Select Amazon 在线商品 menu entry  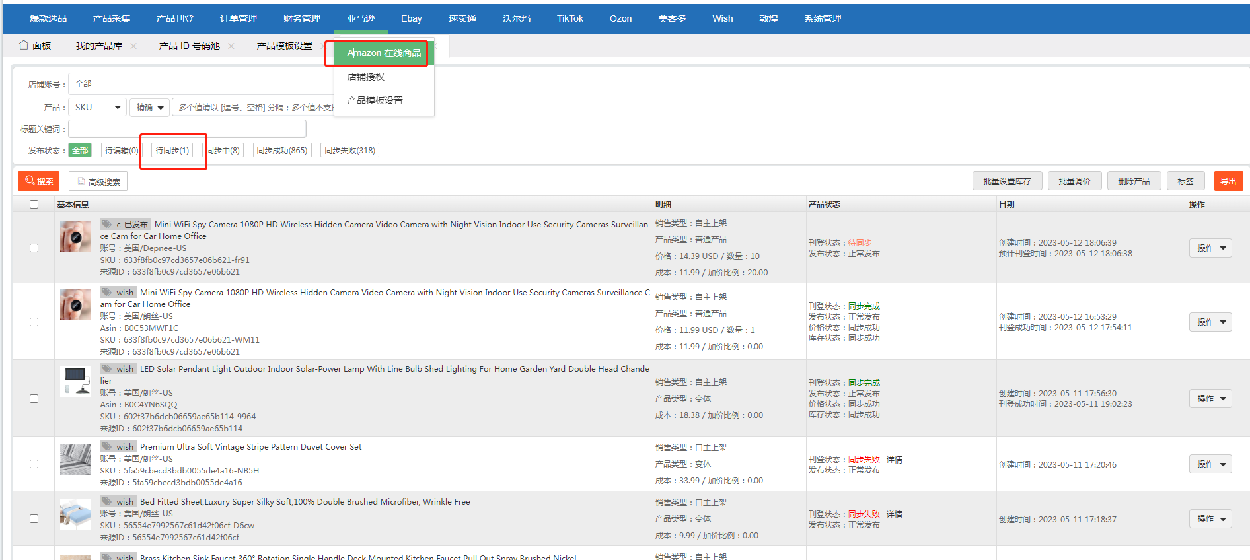(x=384, y=53)
